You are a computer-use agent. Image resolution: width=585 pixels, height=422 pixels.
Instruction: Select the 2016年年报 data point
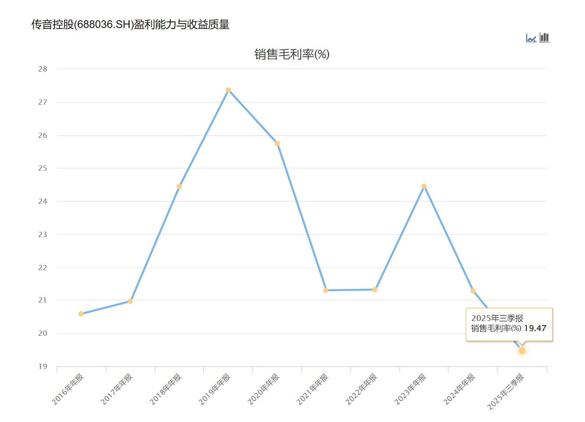coord(81,314)
